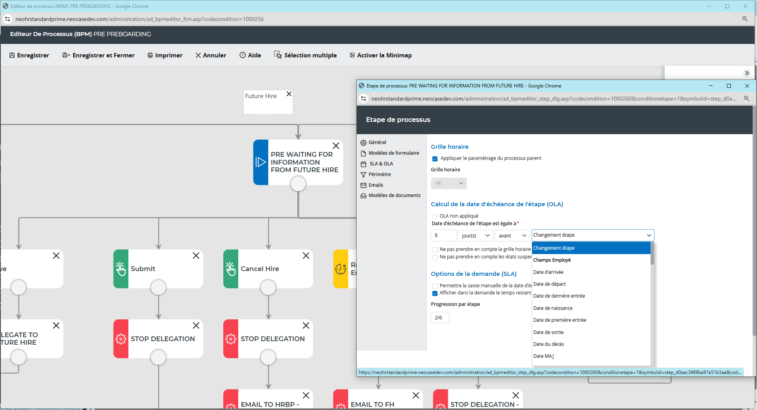Select Date d'arrivée from the dropdown list
This screenshot has width=757, height=410.
[x=548, y=272]
